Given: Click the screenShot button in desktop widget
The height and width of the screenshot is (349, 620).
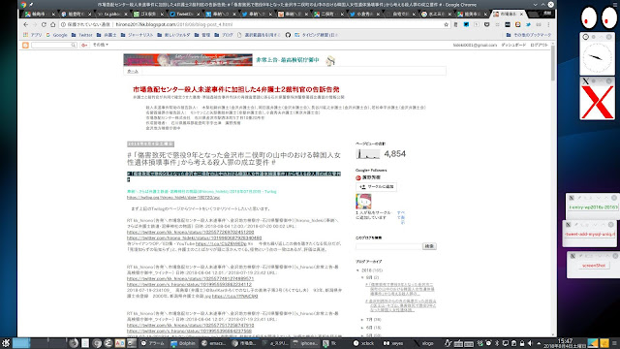Looking at the screenshot, I should pos(594,266).
